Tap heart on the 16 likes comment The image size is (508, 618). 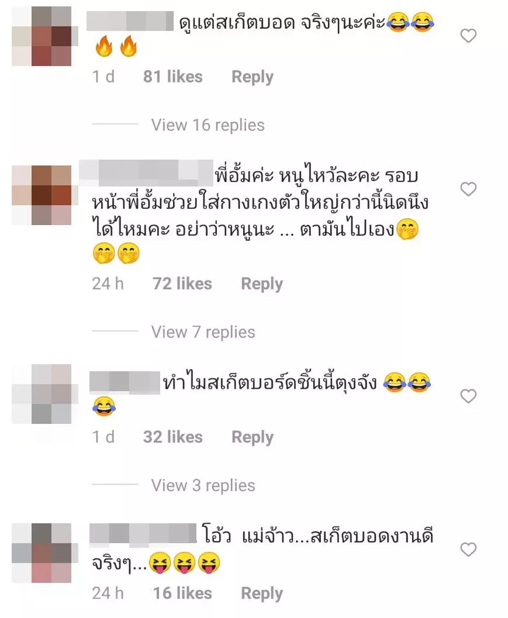tap(468, 550)
